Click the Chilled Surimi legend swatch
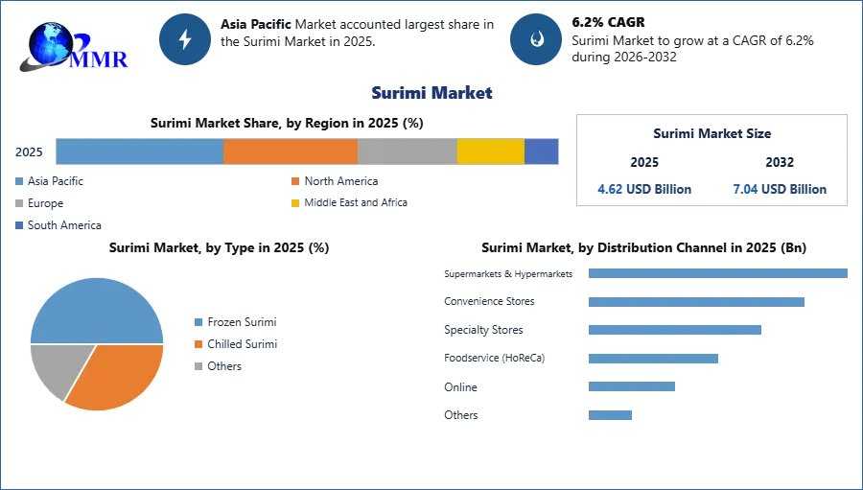 pos(198,344)
